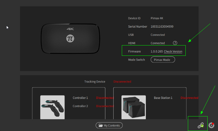Click the Tracking Device Disconnected status
218x131 pixels.
(x=122, y=82)
